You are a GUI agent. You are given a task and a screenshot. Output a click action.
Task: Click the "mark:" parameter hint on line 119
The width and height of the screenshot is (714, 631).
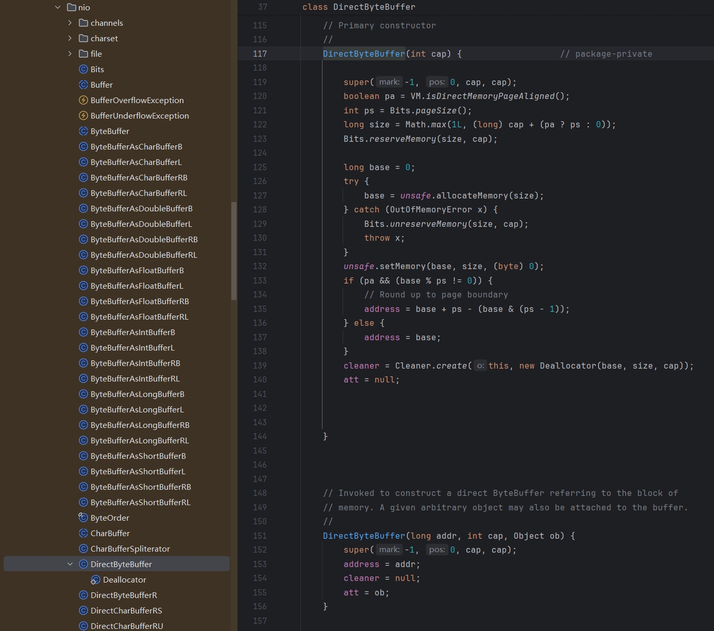click(389, 82)
